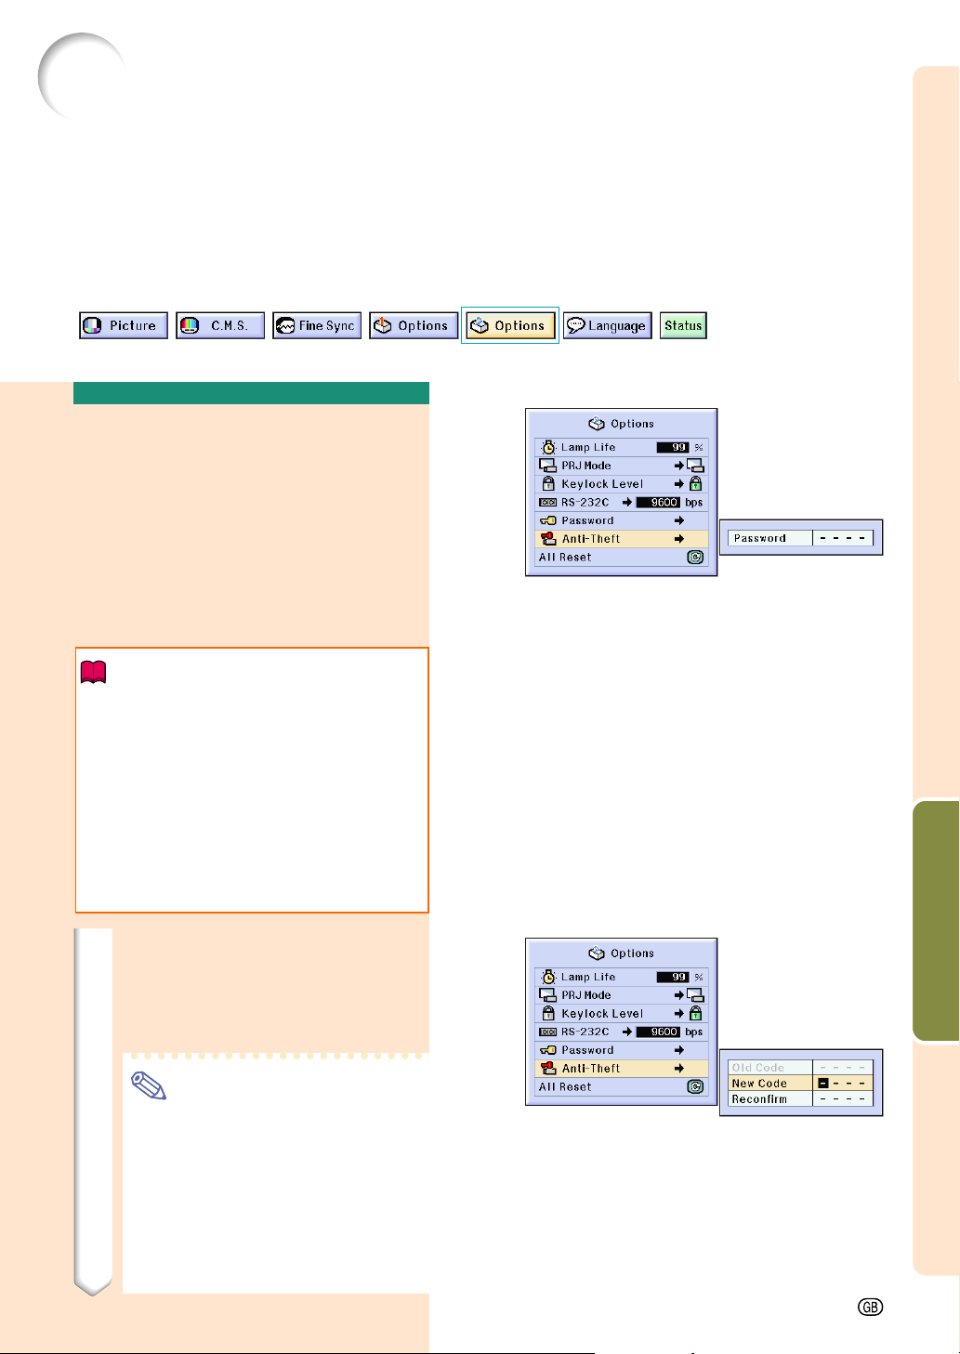Click PRJ Mode icon in menu beside New Code box
The width and height of the screenshot is (960, 1354).
[547, 995]
